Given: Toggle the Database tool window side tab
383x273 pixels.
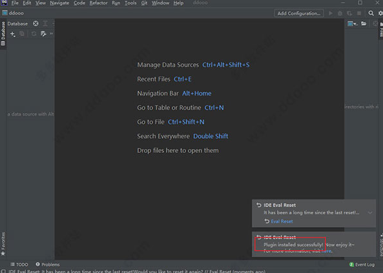Looking at the screenshot, I should coord(3,34).
